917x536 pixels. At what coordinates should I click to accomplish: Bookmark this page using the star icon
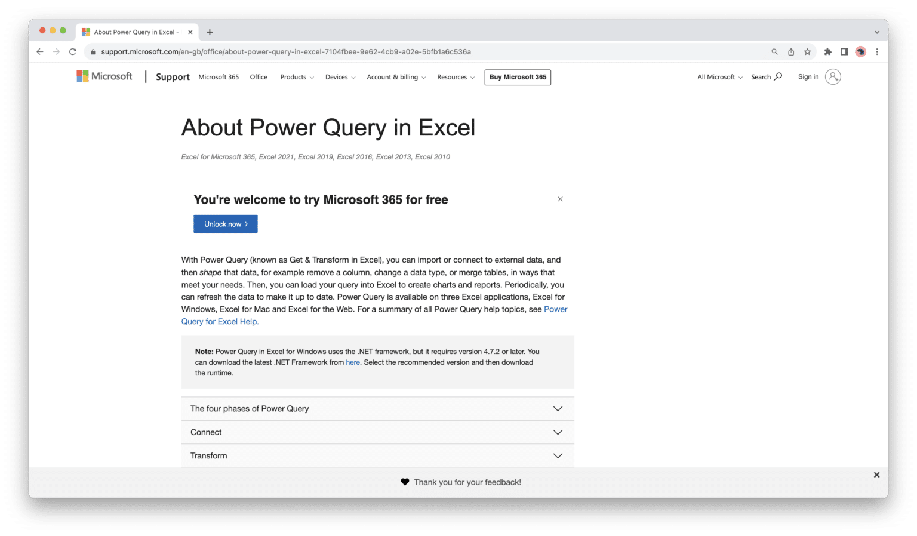(807, 51)
